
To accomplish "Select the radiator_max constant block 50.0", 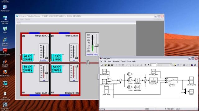I will click(x=153, y=71).
